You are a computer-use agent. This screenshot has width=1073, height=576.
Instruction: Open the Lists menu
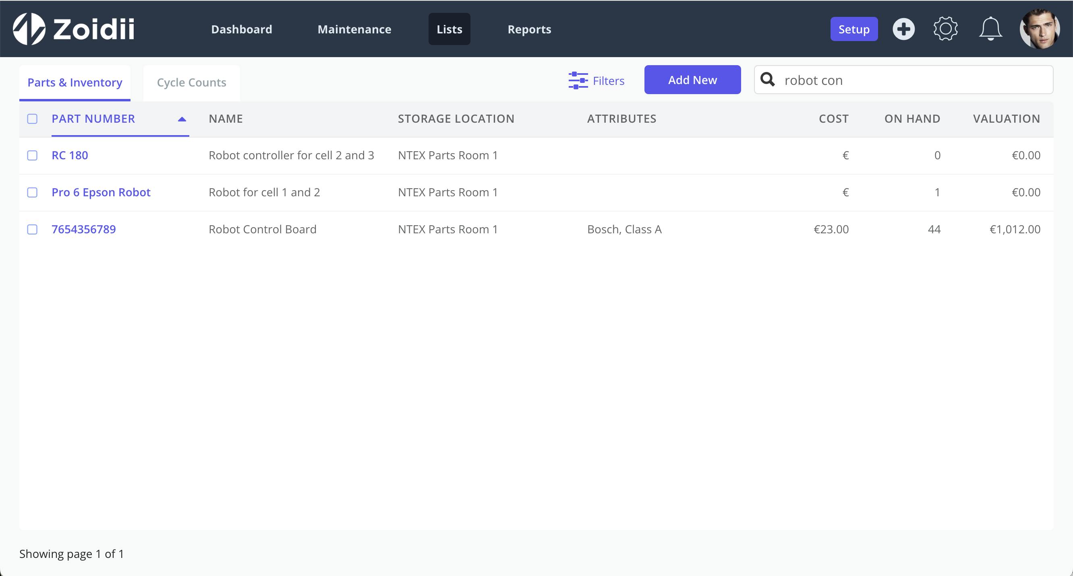point(449,29)
